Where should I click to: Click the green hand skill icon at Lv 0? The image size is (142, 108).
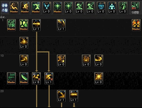(123, 8)
